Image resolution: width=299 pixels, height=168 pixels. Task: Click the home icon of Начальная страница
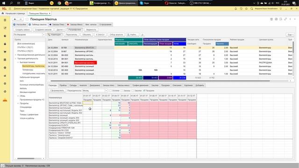pos(3,14)
